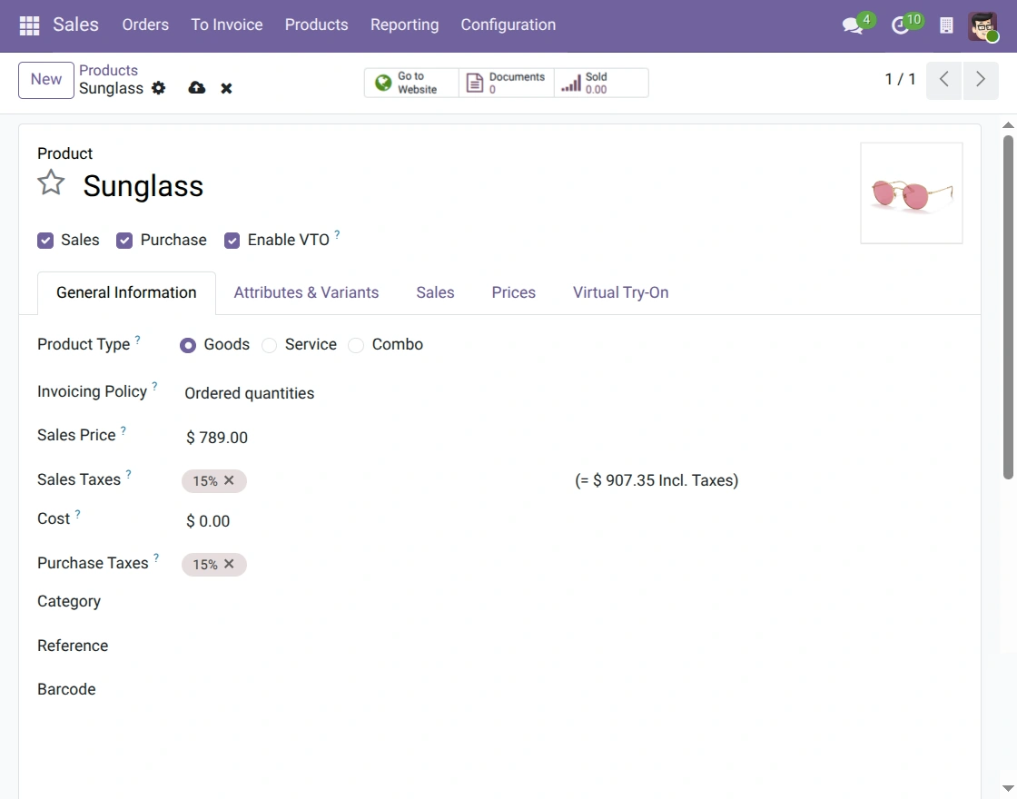
Task: Discard changes with the X icon
Action: 226,88
